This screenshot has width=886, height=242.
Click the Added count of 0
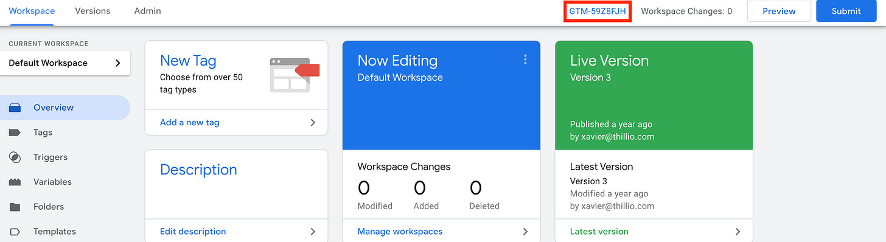coord(420,188)
